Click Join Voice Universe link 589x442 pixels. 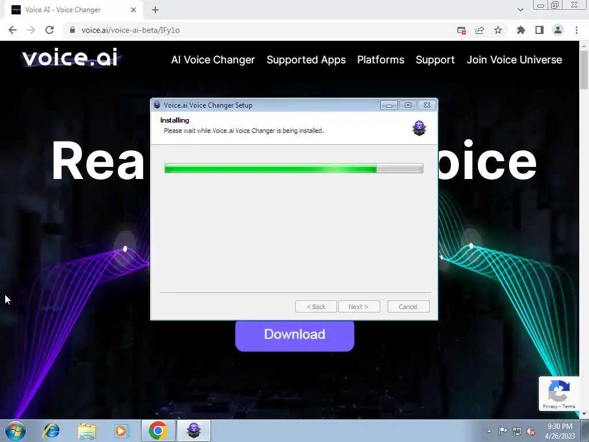coord(514,60)
